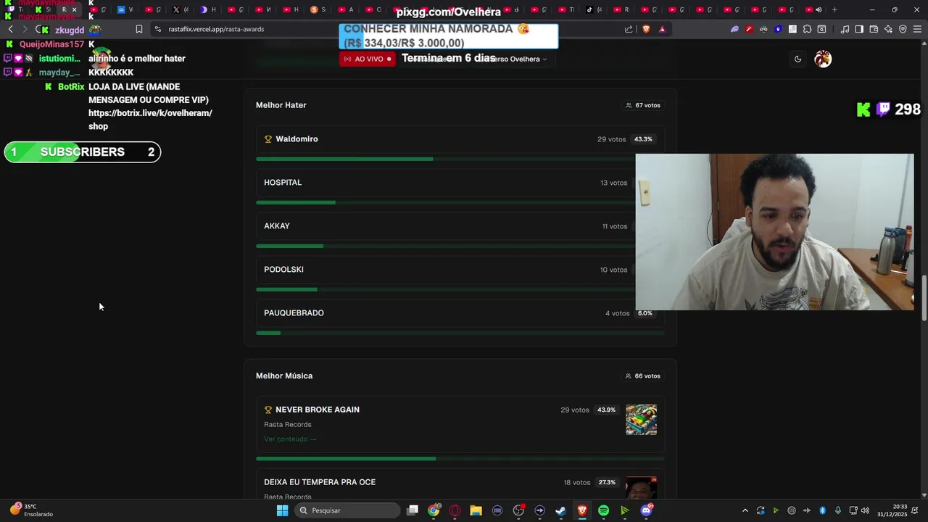This screenshot has height=522, width=928.
Task: Select the PODOLSKI nominee row
Action: coord(460,270)
